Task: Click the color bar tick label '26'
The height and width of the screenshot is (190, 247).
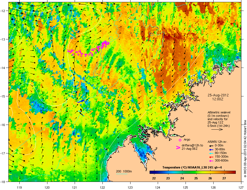Action: tap(210, 178)
